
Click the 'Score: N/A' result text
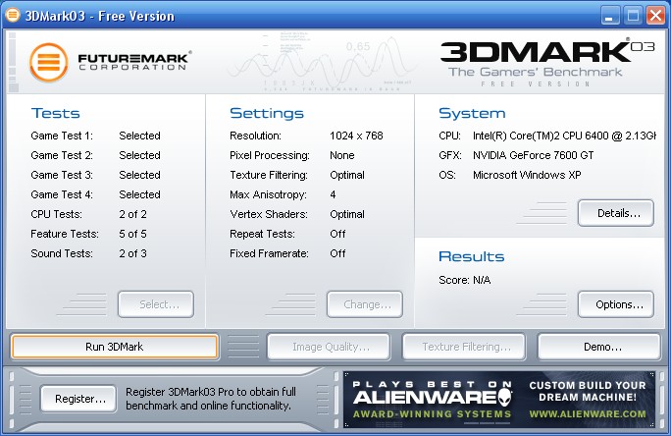point(465,280)
